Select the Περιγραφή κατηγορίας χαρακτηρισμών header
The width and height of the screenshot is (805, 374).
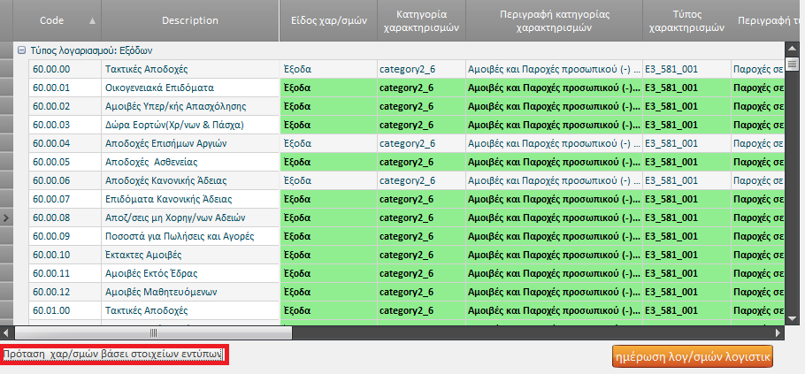click(554, 20)
